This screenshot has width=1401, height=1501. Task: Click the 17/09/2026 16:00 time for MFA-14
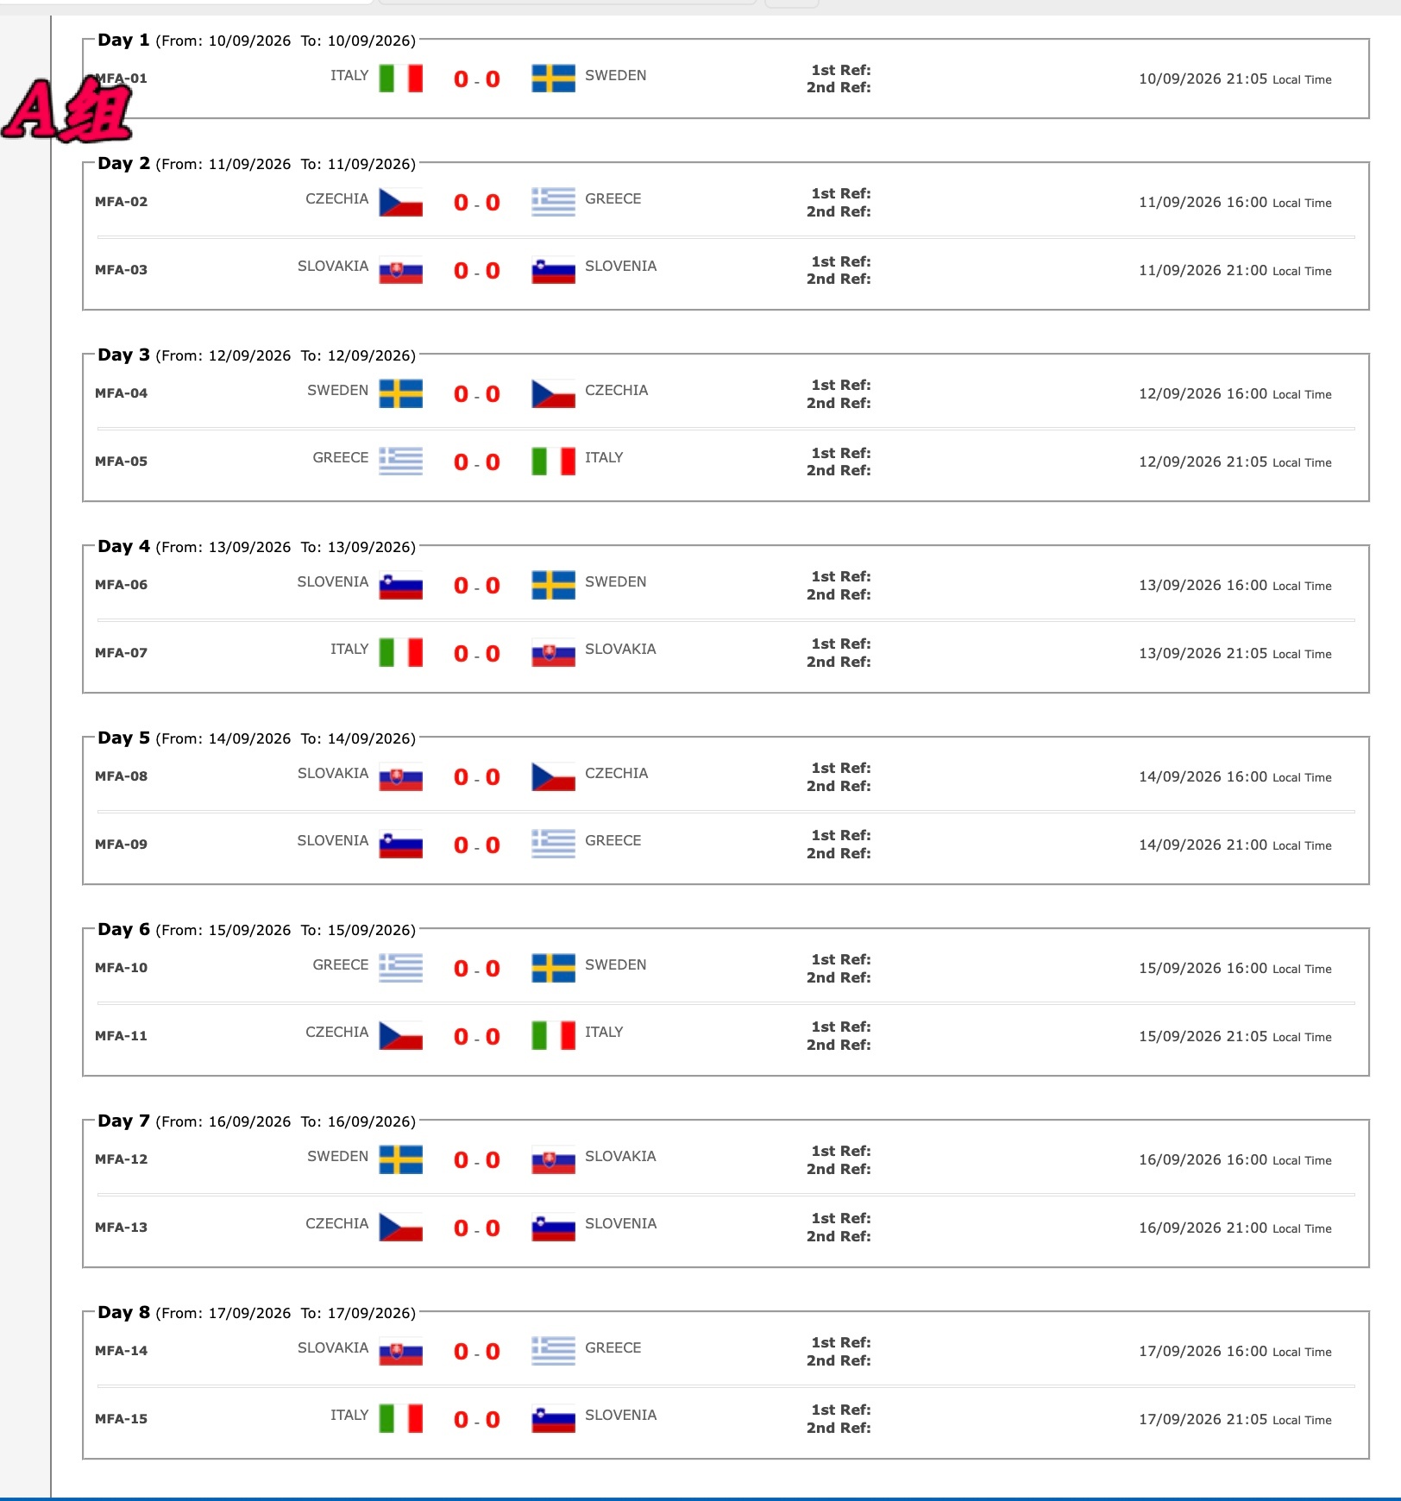point(1203,1351)
